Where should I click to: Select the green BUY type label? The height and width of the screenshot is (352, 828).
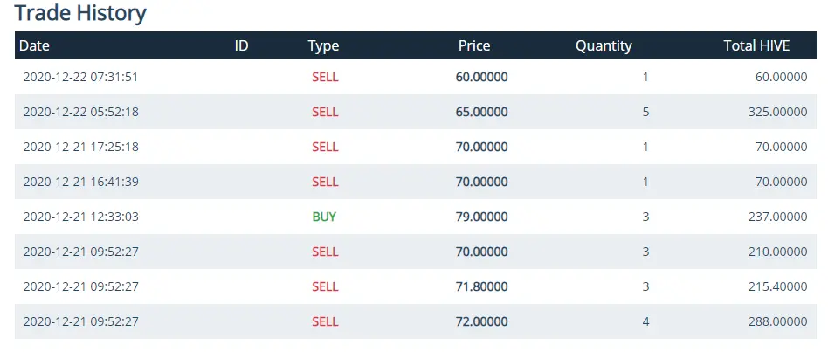(x=324, y=217)
